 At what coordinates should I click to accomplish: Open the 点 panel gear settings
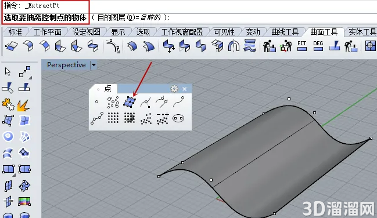point(174,89)
